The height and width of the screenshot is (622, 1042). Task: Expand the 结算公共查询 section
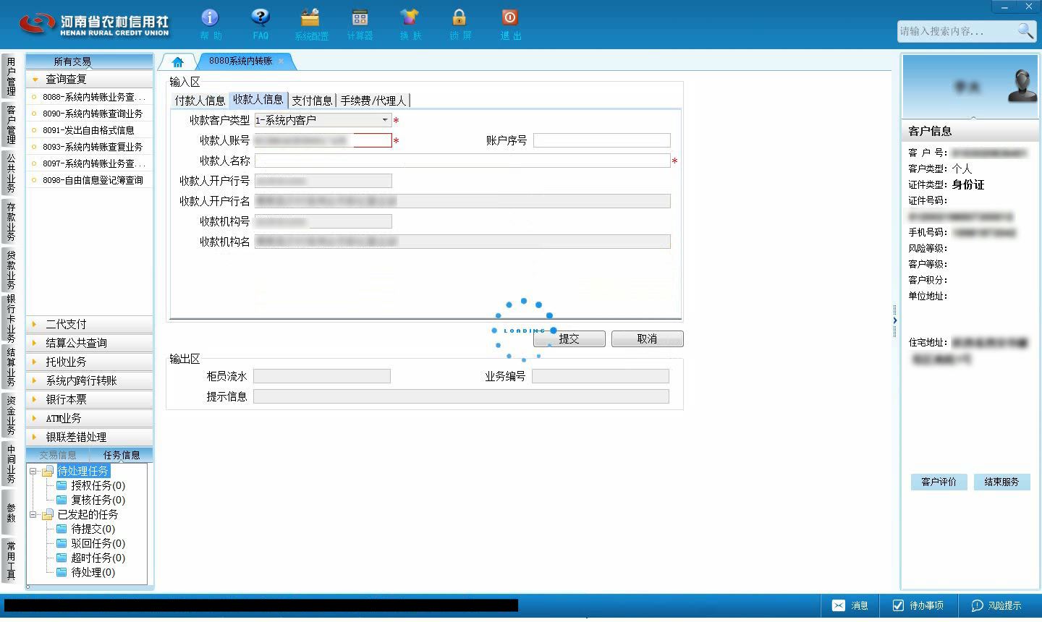pyautogui.click(x=90, y=343)
